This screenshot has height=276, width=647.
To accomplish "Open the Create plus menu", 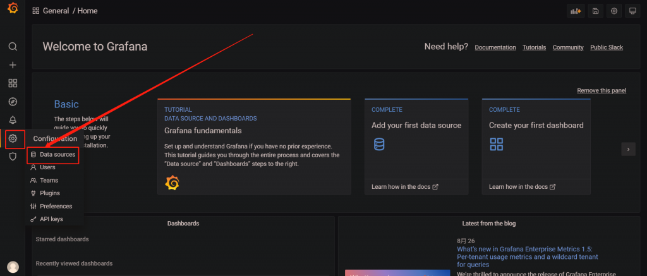I will [x=13, y=65].
